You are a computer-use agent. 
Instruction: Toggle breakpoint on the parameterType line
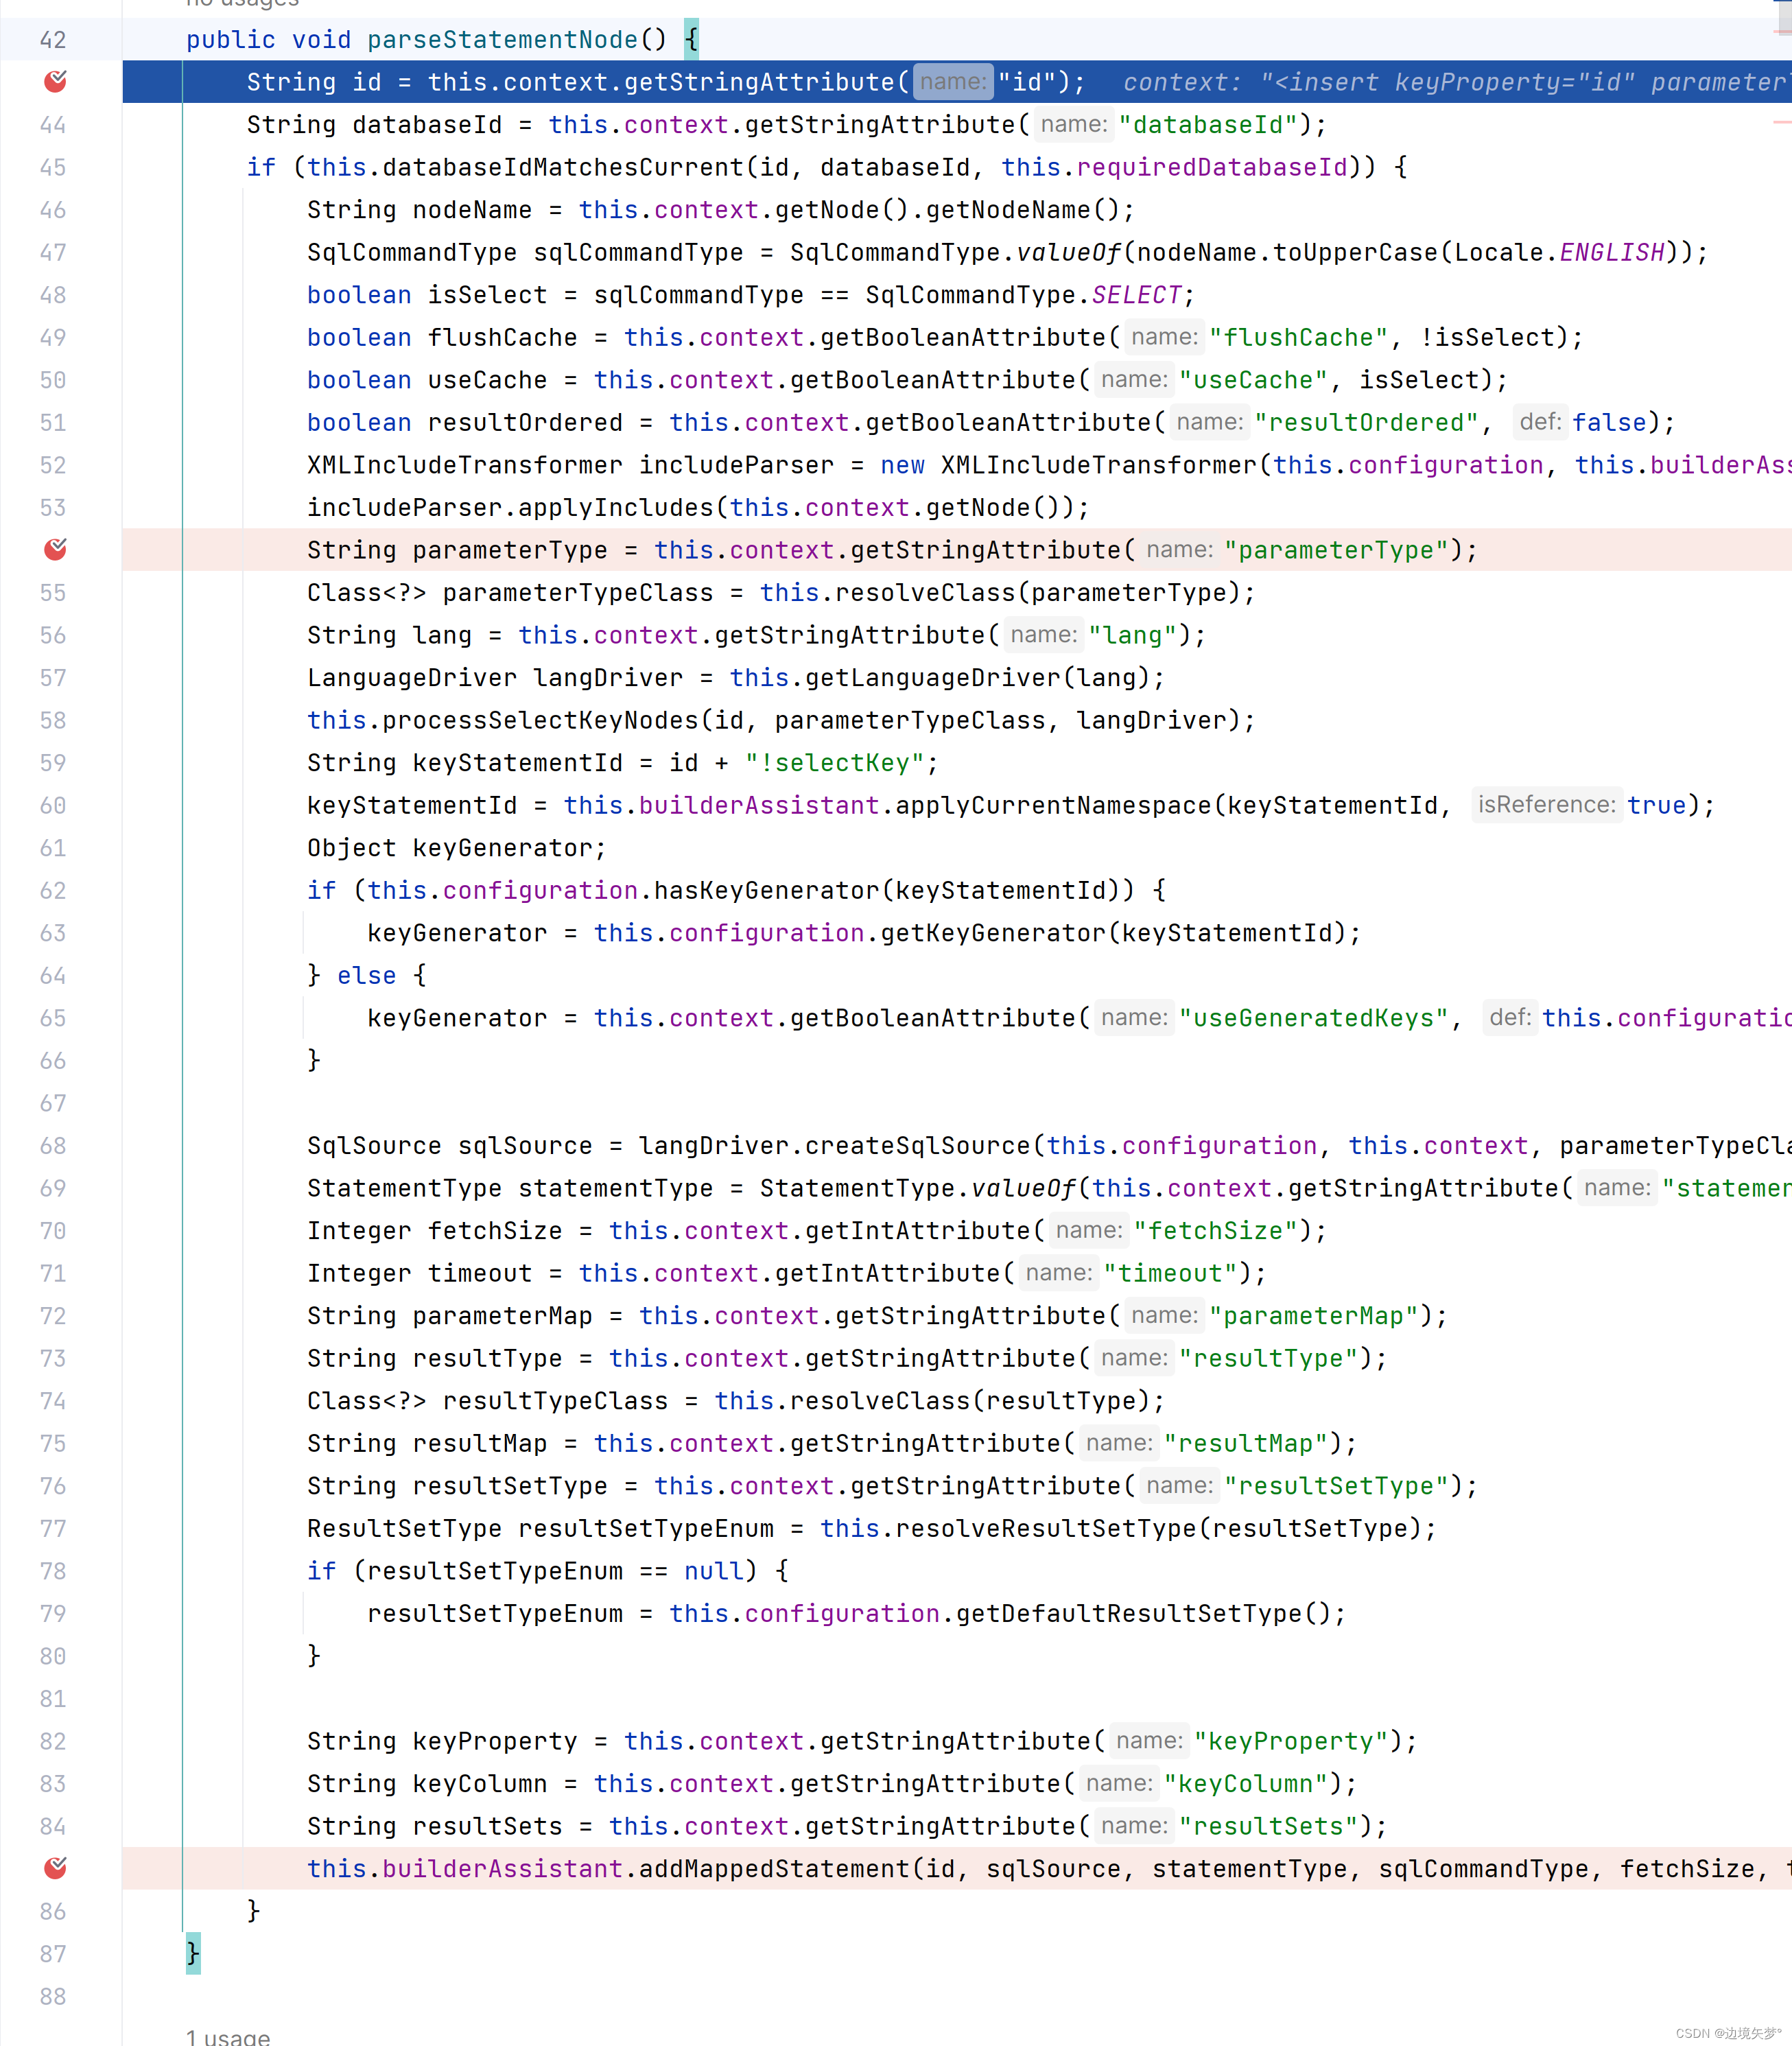[55, 549]
